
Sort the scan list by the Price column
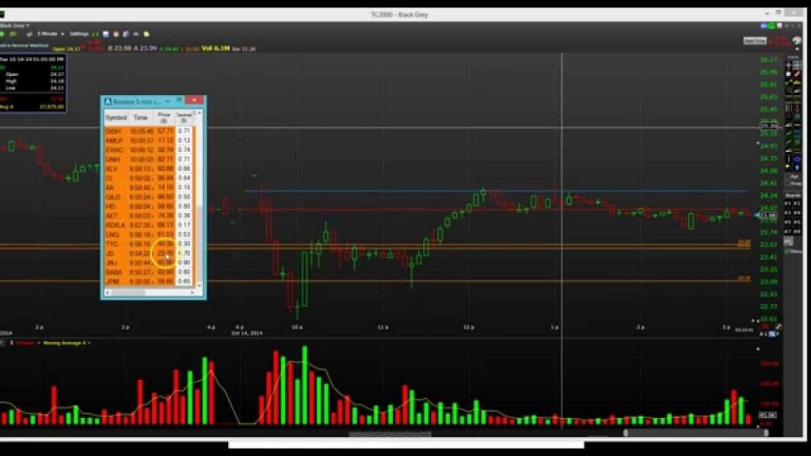coord(164,118)
